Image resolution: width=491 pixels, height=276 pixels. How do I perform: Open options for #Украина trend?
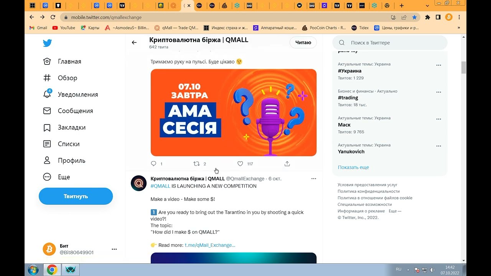[439, 65]
